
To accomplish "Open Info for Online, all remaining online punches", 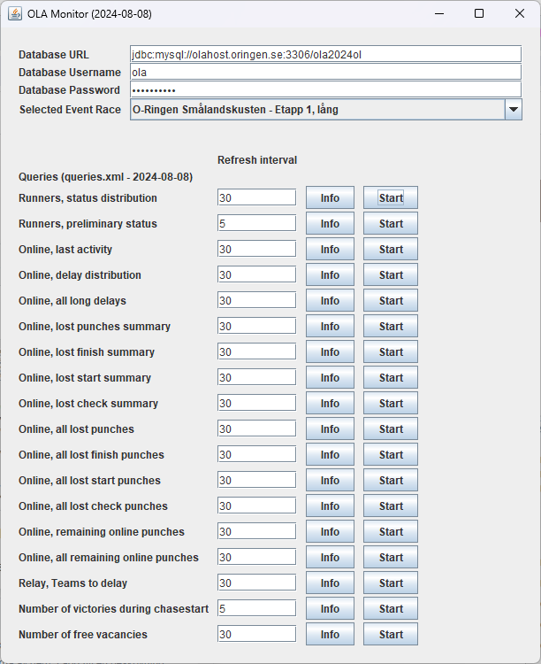I will coord(330,557).
